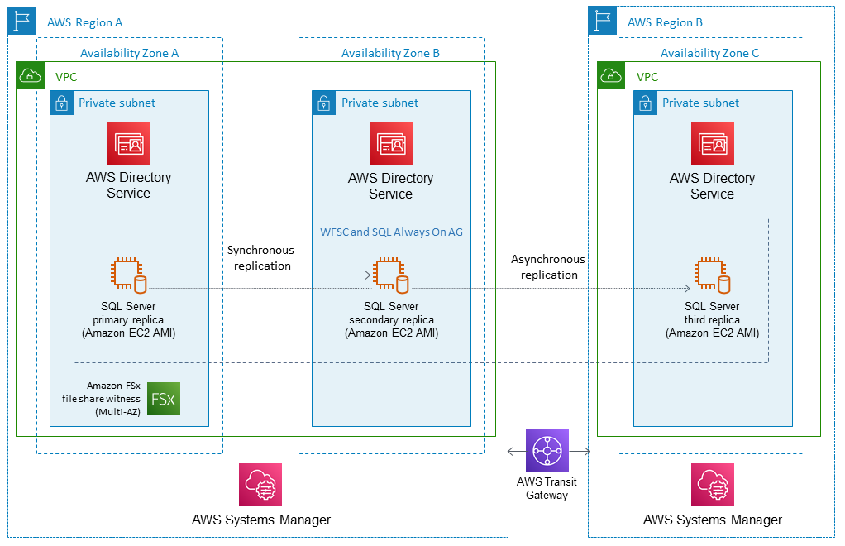Click the Systems Manager icon in Region B

(713, 485)
